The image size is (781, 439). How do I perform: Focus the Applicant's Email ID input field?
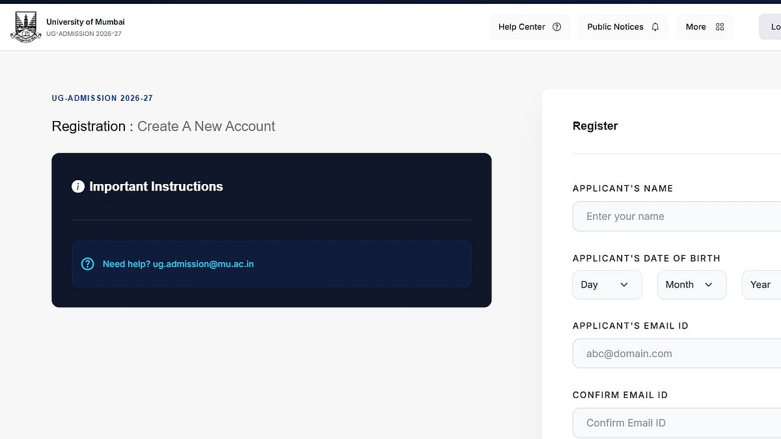coord(677,354)
